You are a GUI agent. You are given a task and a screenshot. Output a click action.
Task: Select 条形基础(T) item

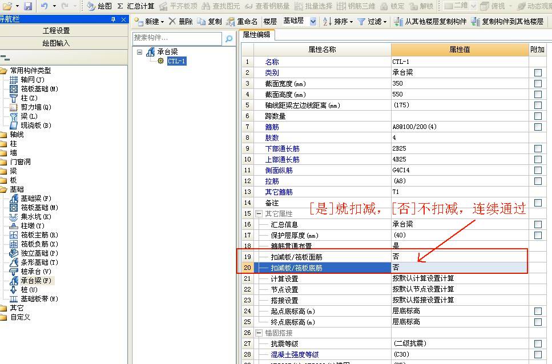point(34,262)
